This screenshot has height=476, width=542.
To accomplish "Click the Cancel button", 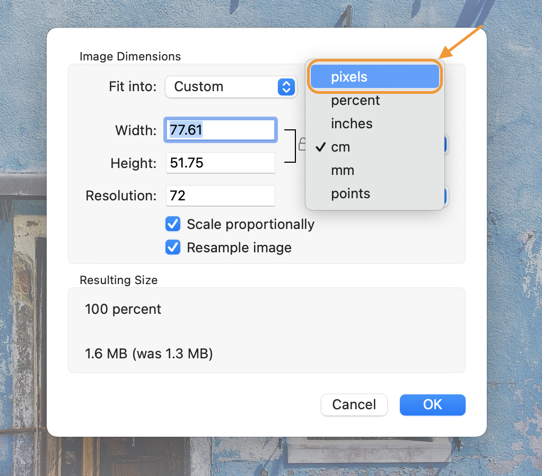I will (x=354, y=404).
